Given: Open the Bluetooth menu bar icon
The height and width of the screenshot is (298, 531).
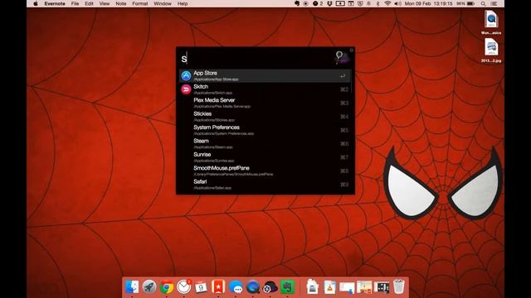Looking at the screenshot, I should (x=378, y=3).
